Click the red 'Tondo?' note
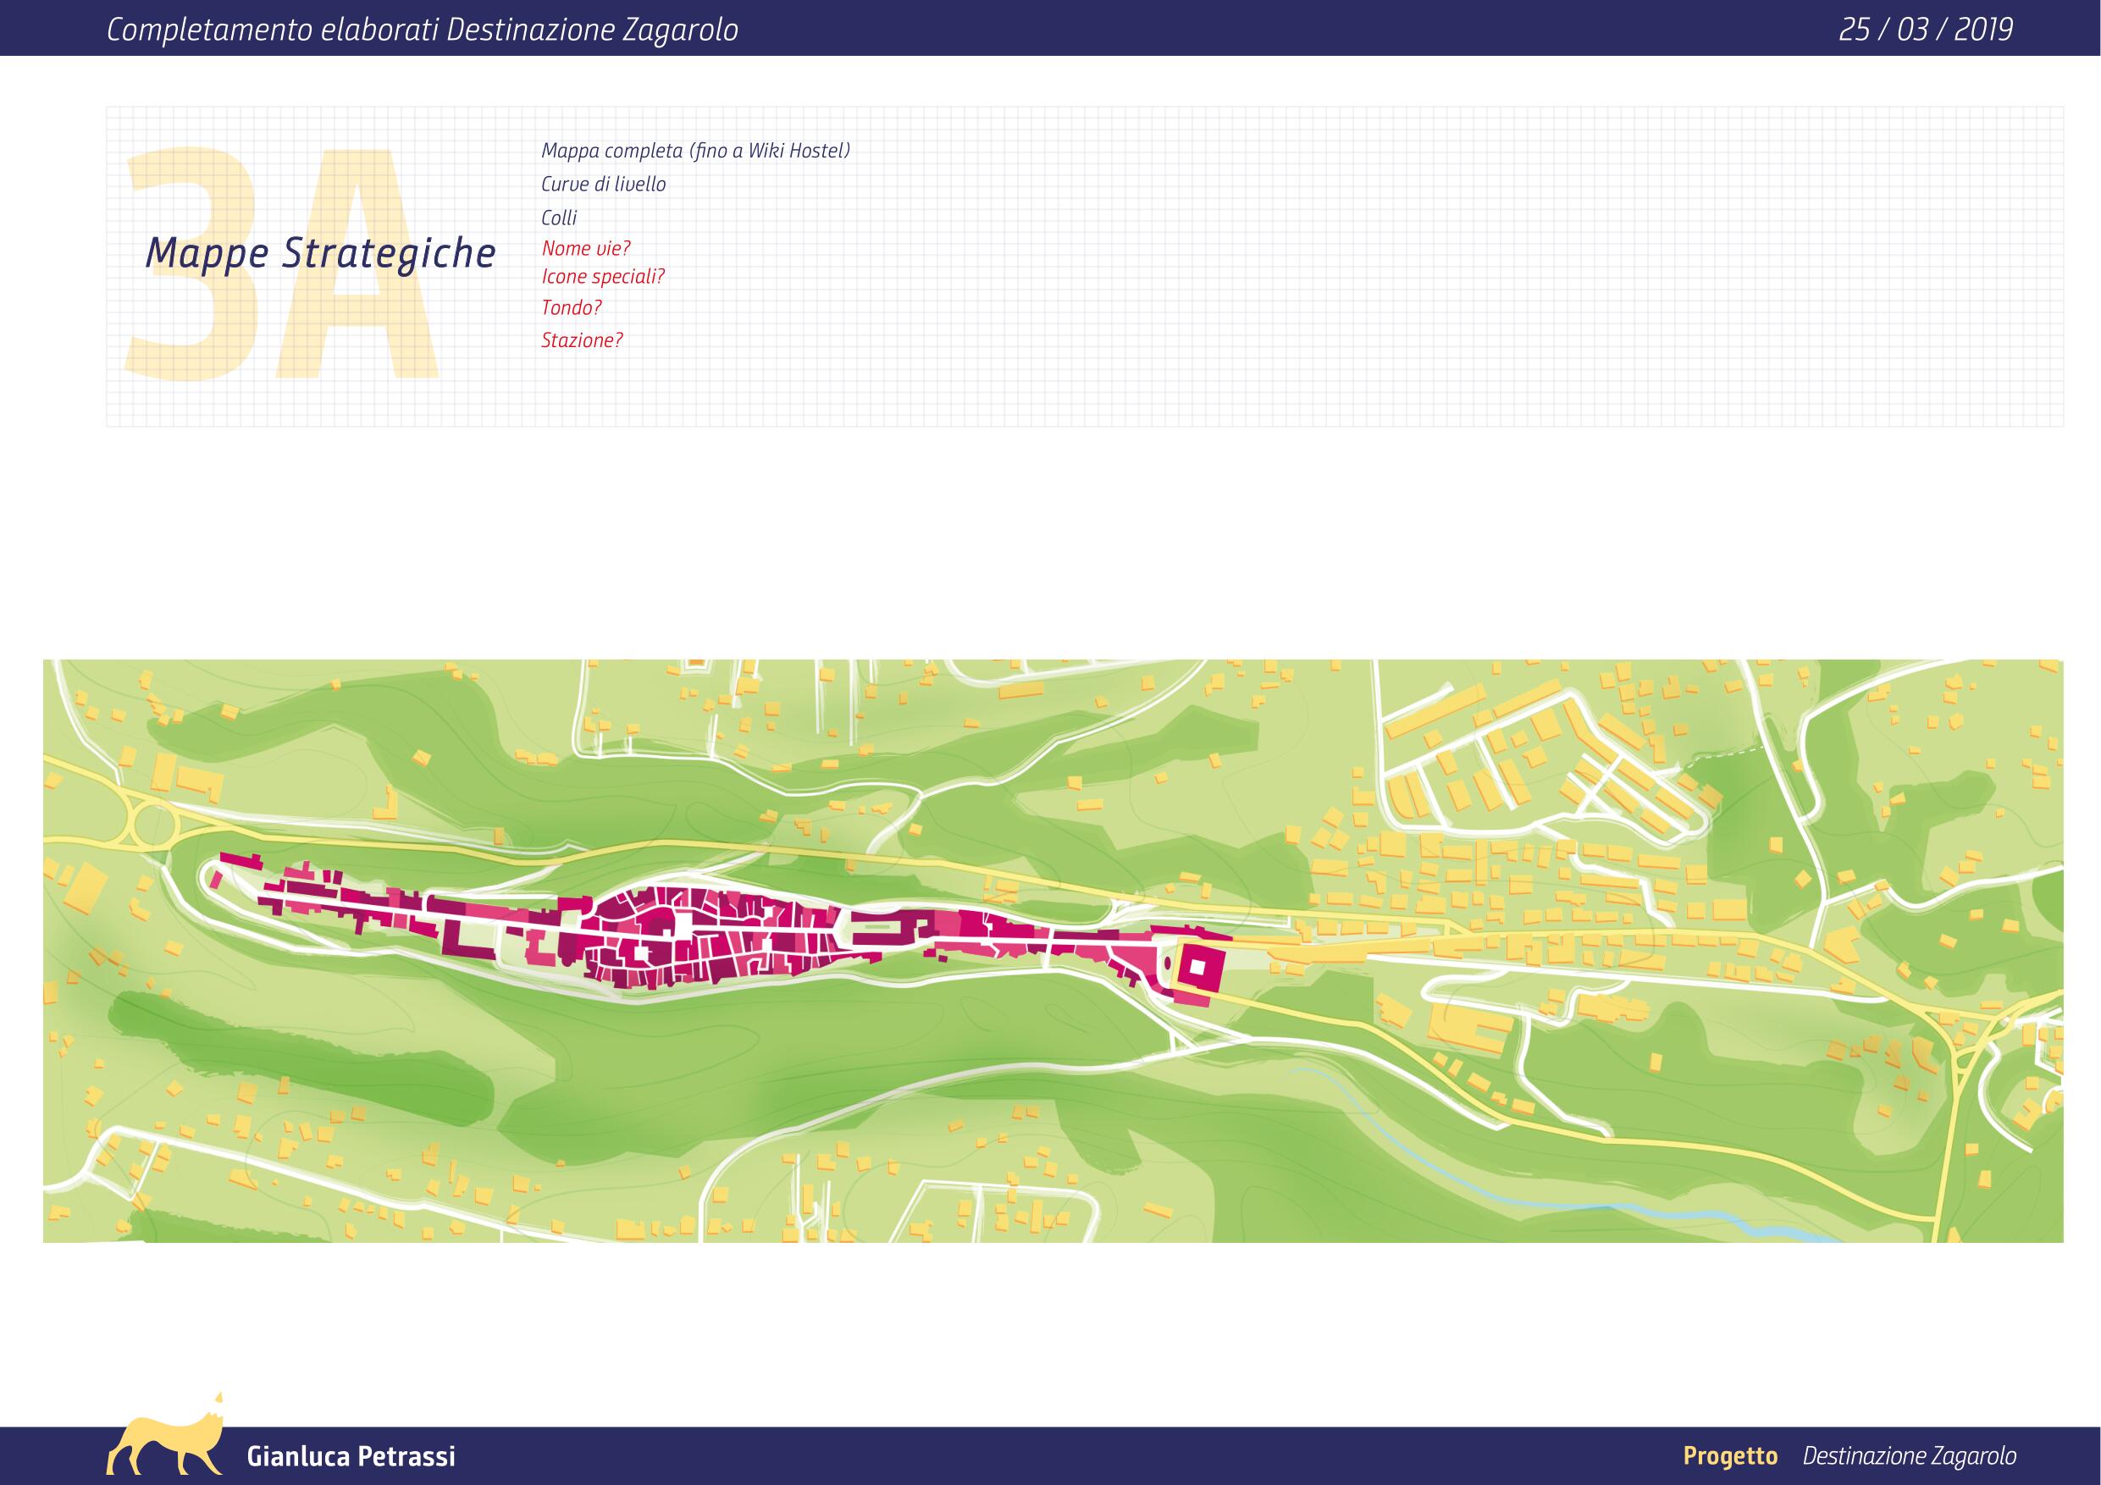2101x1485 pixels. 571,308
